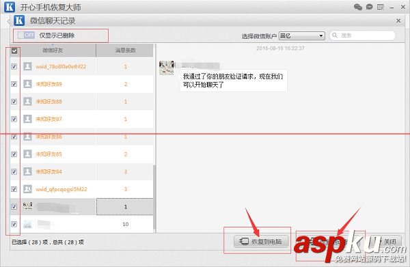Viewport: 410px width, 267px height.
Task: Open the 选择微信账户 account dropdown
Action: (x=302, y=36)
